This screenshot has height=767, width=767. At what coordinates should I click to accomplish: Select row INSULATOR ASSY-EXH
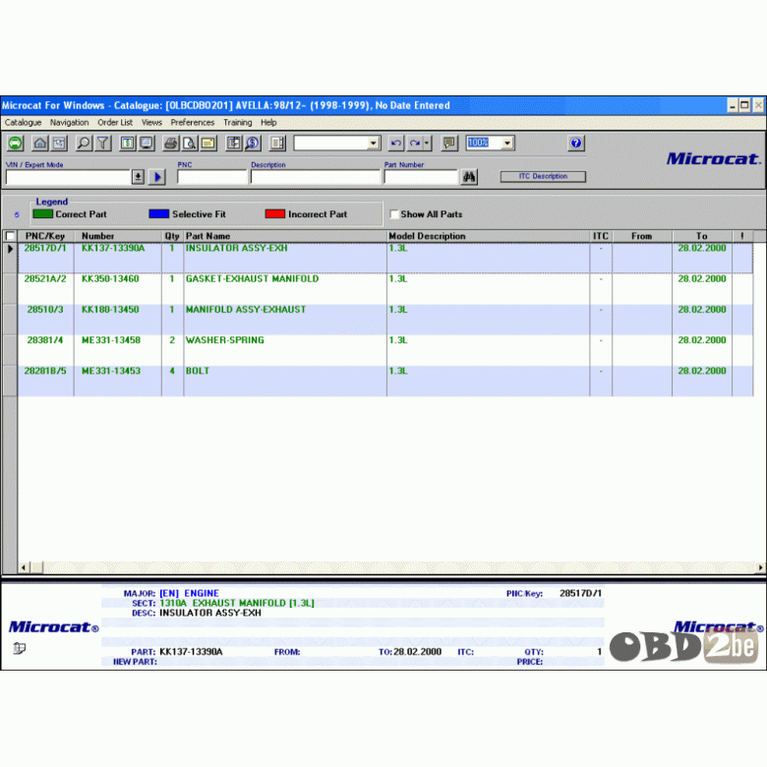point(385,258)
